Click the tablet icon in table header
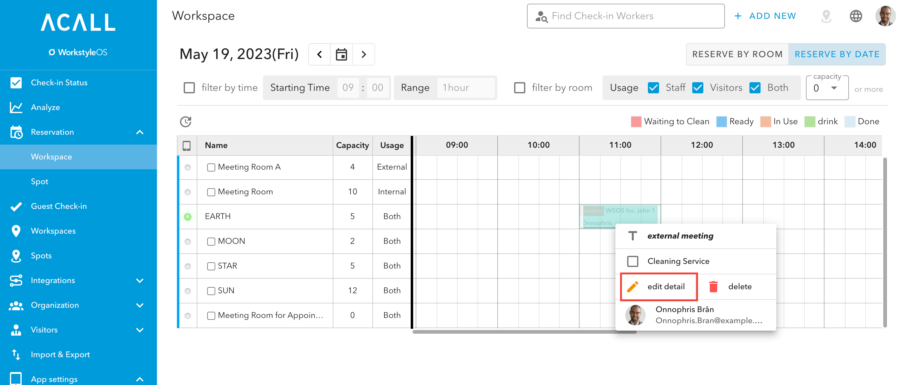Image resolution: width=908 pixels, height=385 pixels. [187, 146]
